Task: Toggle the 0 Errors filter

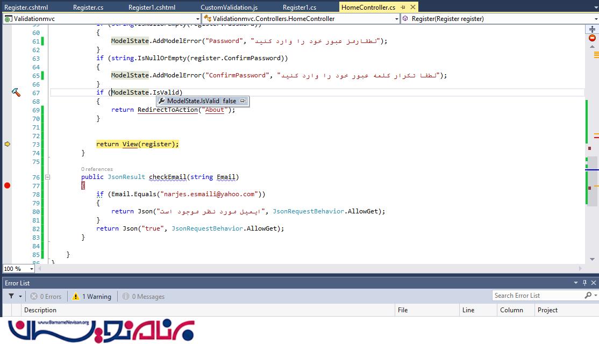Action: click(46, 296)
